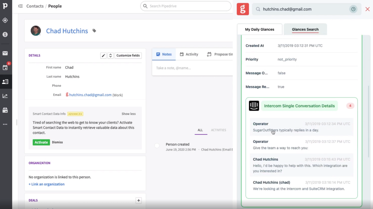Click Link an organization
Image resolution: width=373 pixels, height=209 pixels.
[x=47, y=184]
